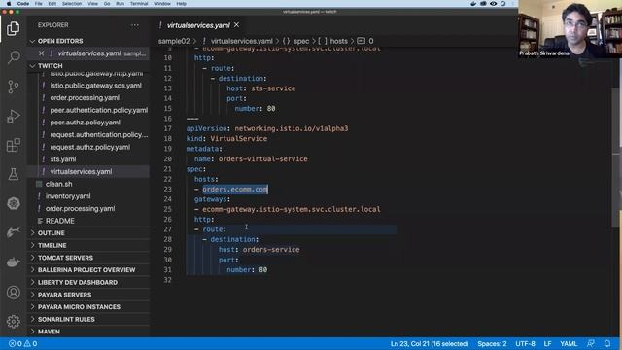Open the Apple menu
The image size is (622, 350).
tap(9, 4)
